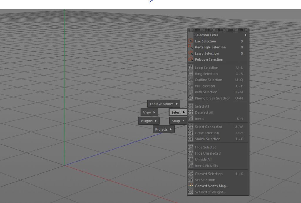Click the tear-off strip atop the Select menu
Viewport: 301px width, 203px height.
pos(218,30)
